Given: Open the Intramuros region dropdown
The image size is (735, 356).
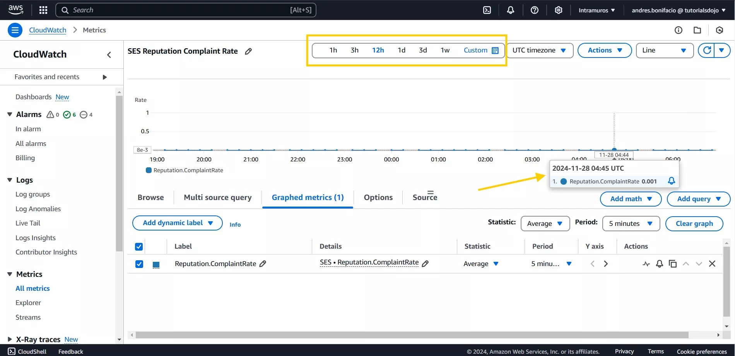Looking at the screenshot, I should point(597,10).
